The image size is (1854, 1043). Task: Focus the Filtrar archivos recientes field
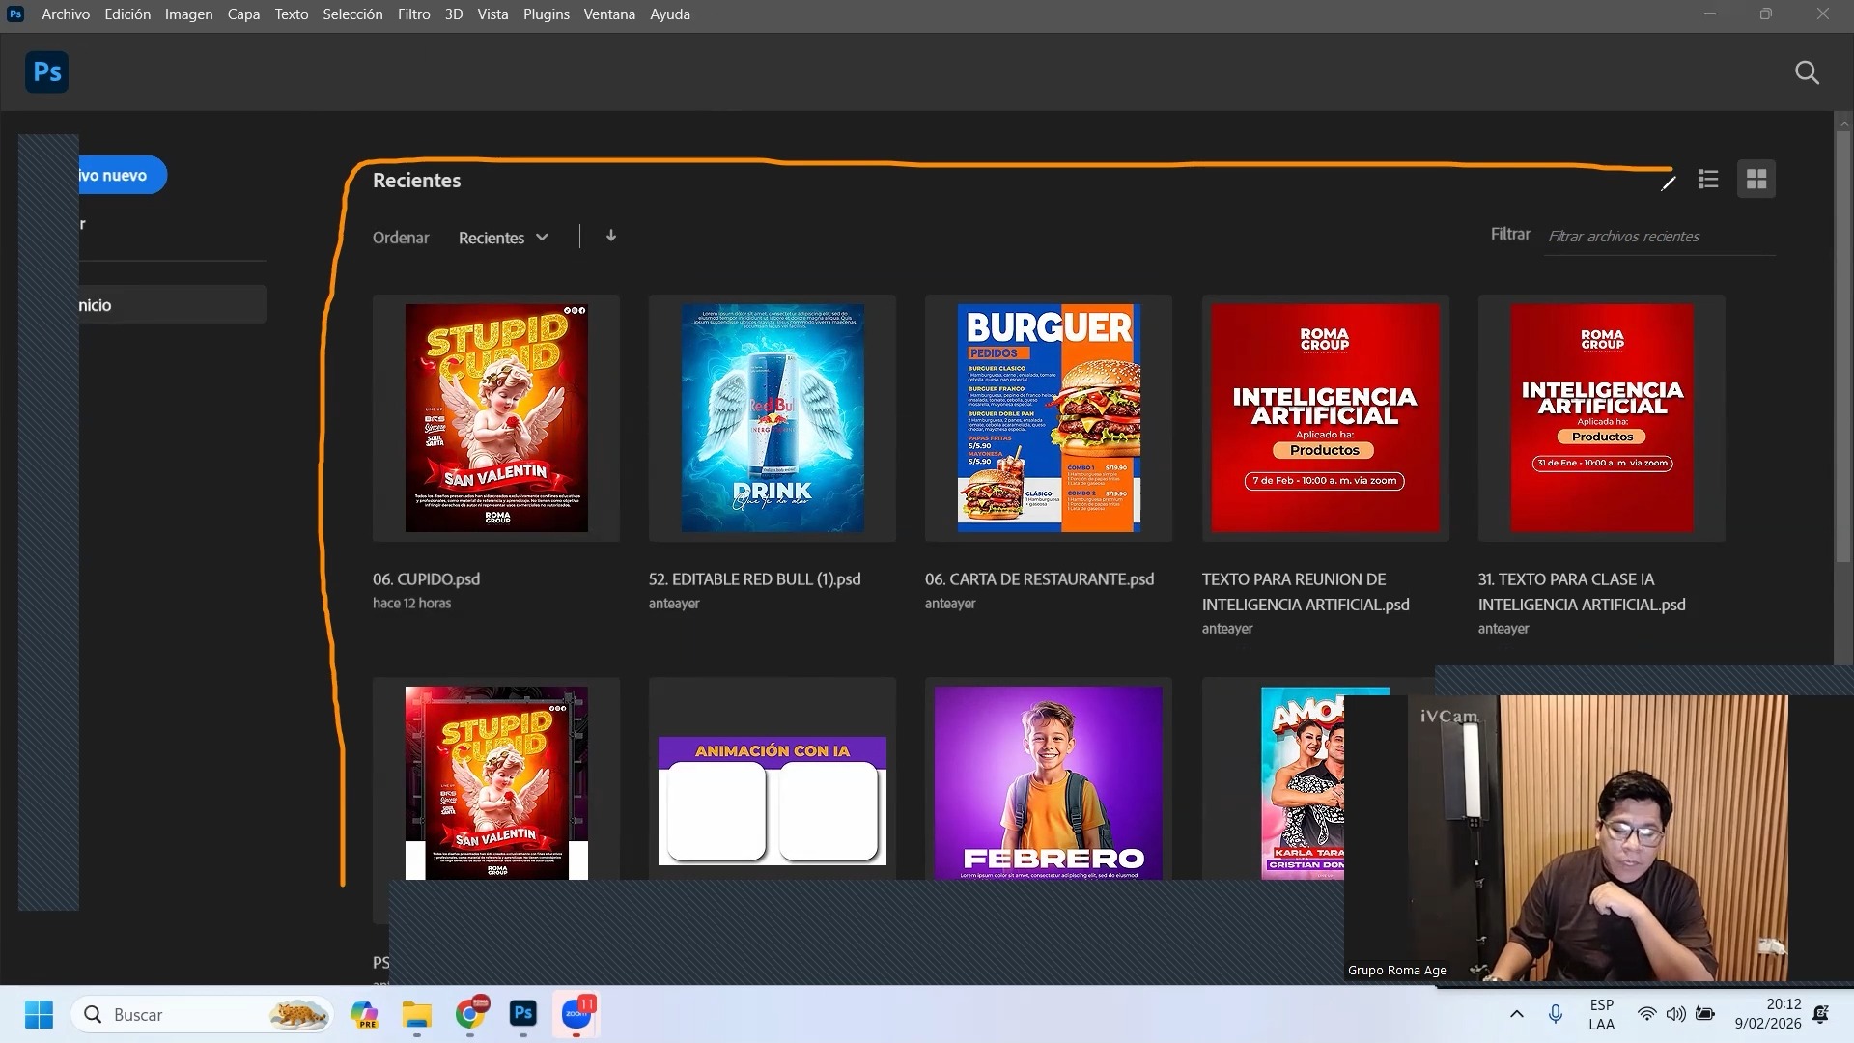coord(1659,237)
